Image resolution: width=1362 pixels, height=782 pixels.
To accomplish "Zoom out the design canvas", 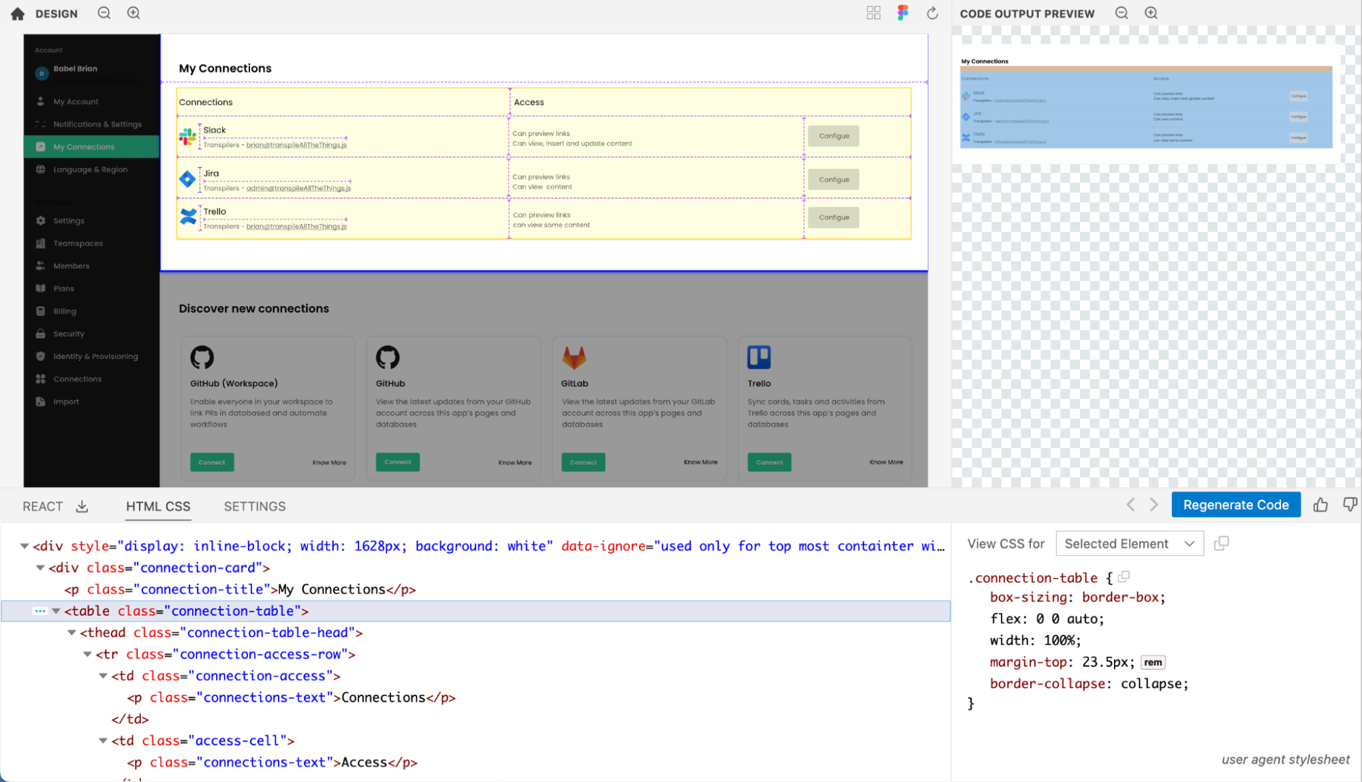I will 104,13.
